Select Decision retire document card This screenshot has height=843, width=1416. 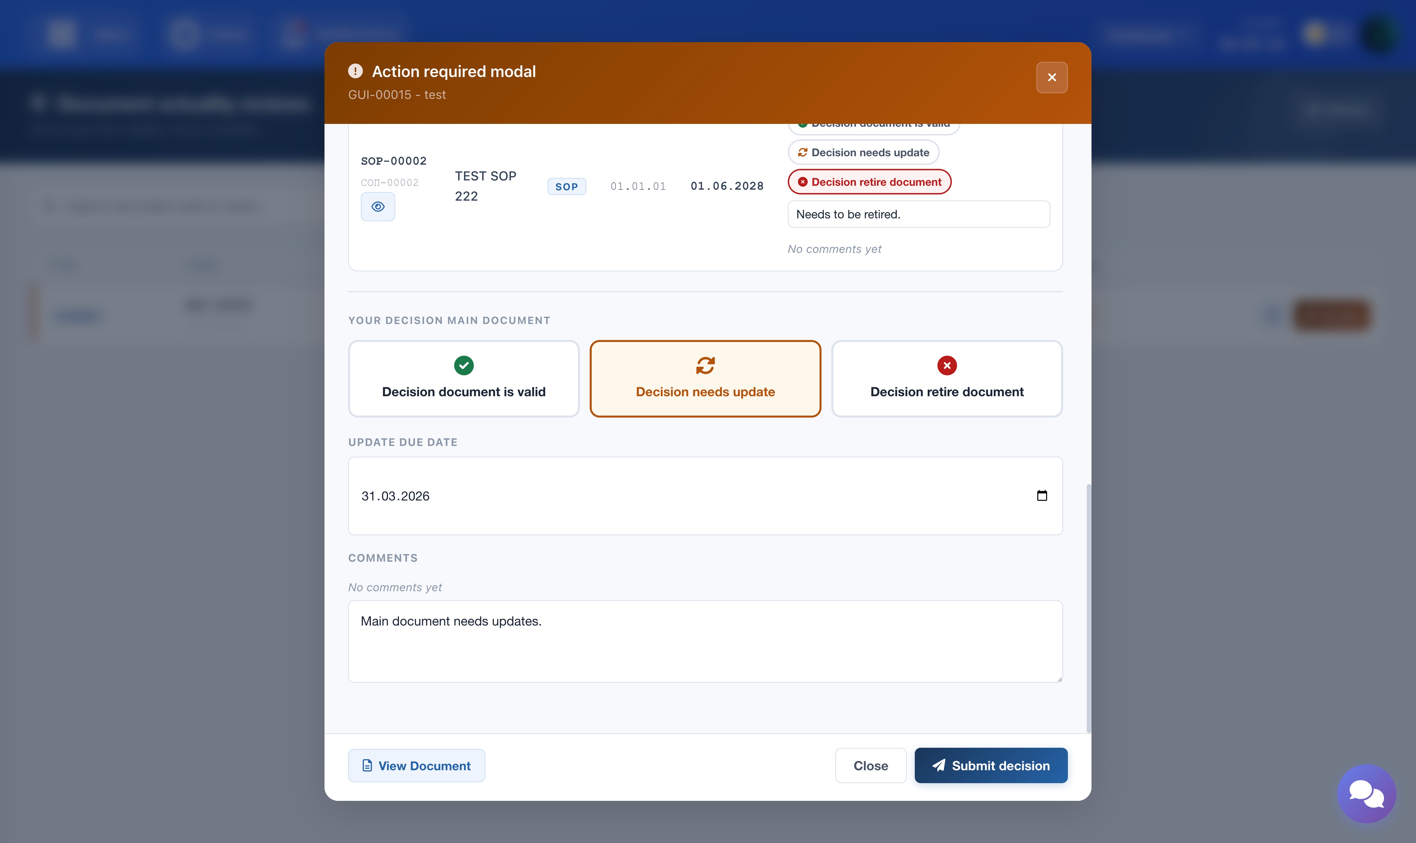pyautogui.click(x=946, y=391)
